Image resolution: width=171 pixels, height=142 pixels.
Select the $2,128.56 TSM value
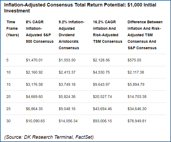click(101, 60)
